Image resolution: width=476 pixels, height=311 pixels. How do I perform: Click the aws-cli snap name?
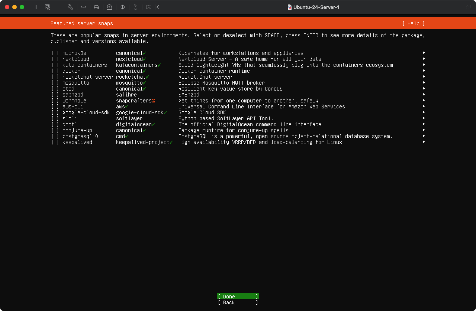(73, 107)
